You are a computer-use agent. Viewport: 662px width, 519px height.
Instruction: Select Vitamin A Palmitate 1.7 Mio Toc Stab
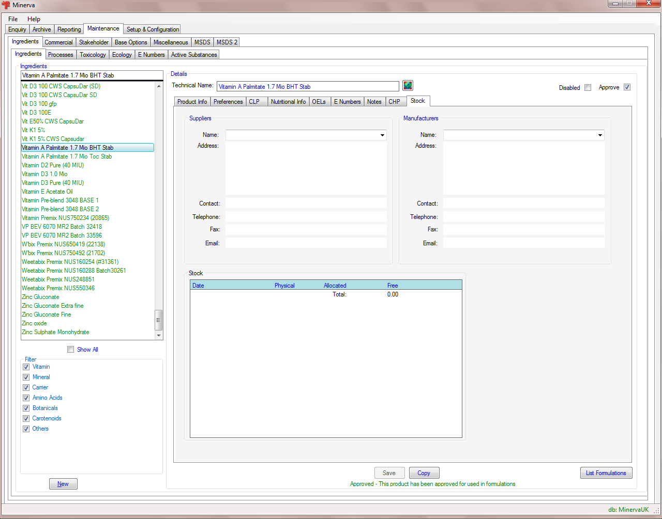[x=67, y=156]
